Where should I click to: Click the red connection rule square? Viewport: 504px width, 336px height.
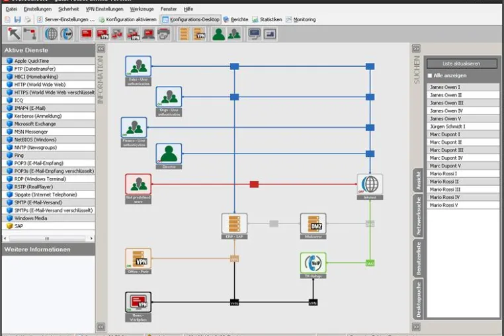click(x=254, y=185)
